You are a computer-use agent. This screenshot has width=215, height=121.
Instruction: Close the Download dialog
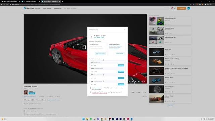coord(125,30)
